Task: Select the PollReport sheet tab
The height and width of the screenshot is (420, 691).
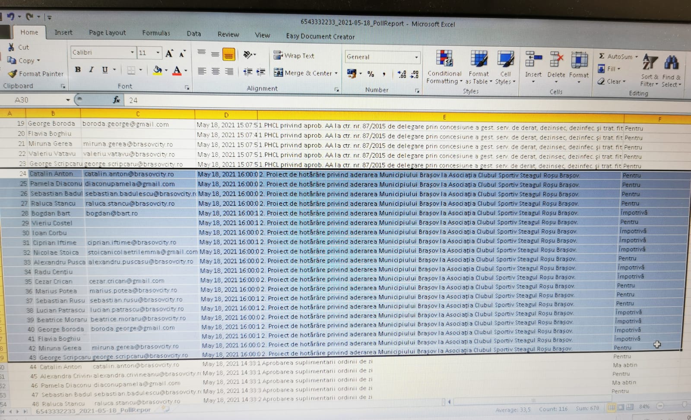Action: pyautogui.click(x=93, y=410)
